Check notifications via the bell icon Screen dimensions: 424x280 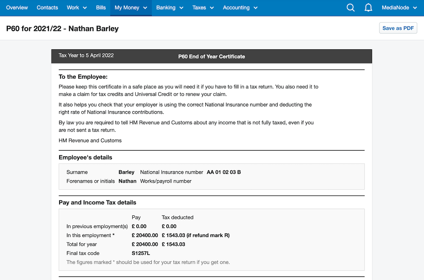pos(368,7)
